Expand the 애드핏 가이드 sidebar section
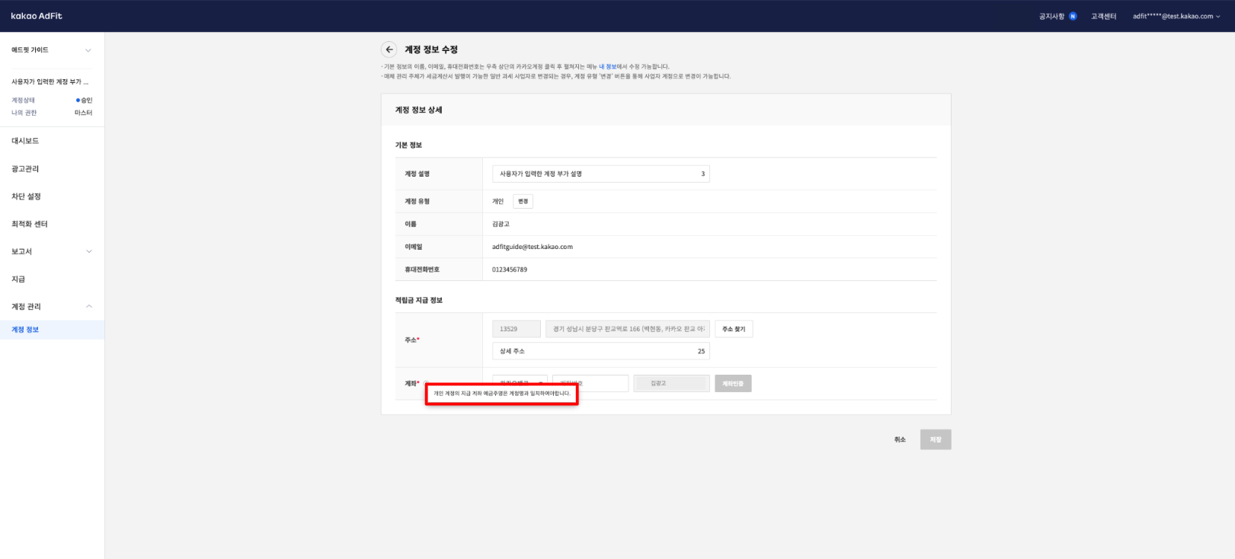The height and width of the screenshot is (559, 1235). click(88, 50)
